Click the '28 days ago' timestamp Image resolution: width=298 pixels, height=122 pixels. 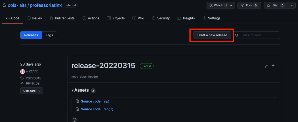(31, 64)
